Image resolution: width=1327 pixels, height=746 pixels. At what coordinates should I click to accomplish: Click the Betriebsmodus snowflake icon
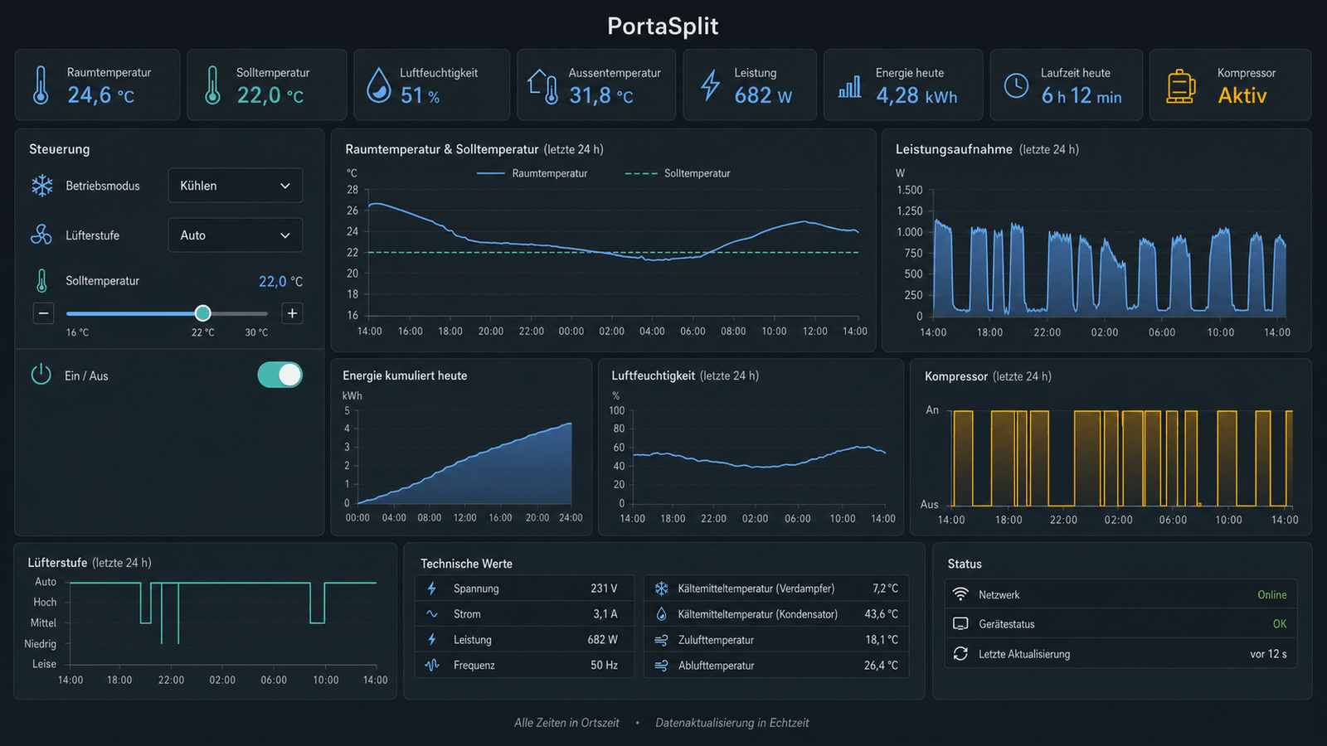click(x=42, y=186)
